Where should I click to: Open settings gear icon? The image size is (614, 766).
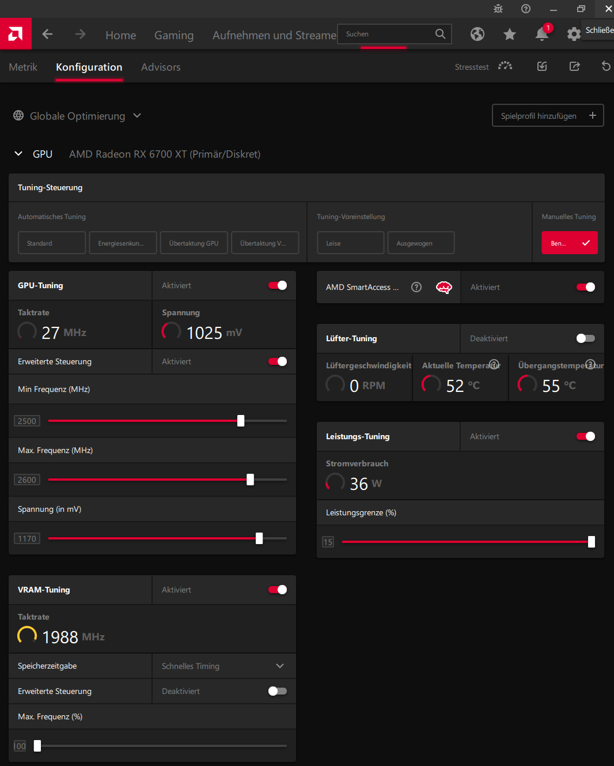point(574,35)
